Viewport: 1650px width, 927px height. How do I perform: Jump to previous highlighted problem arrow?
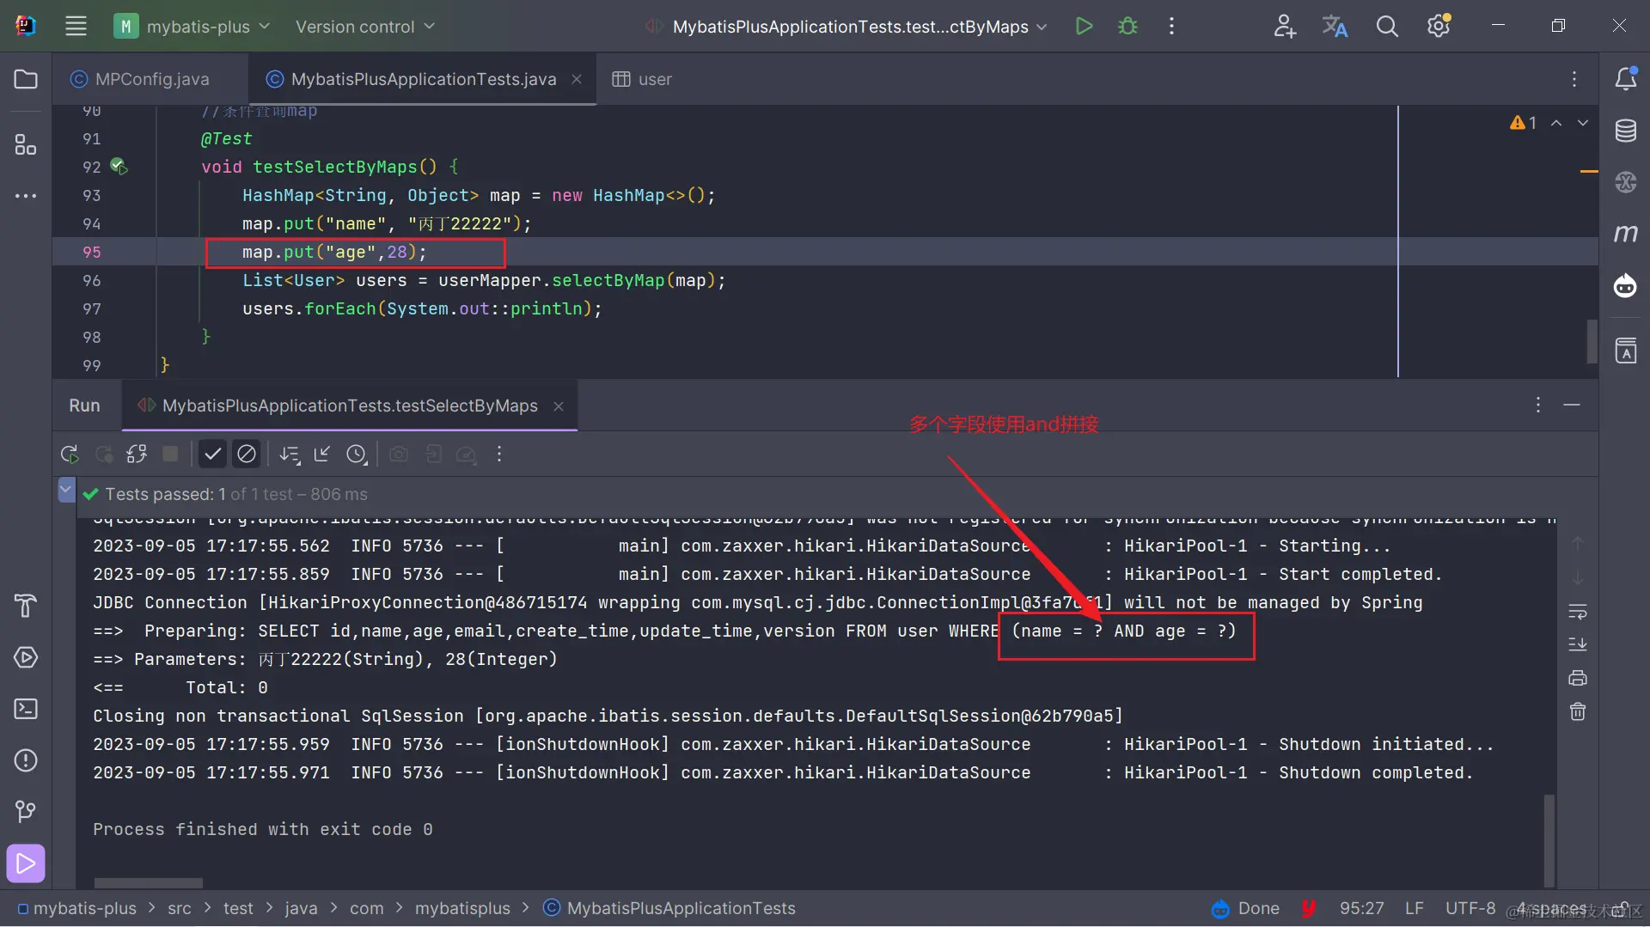1556,123
